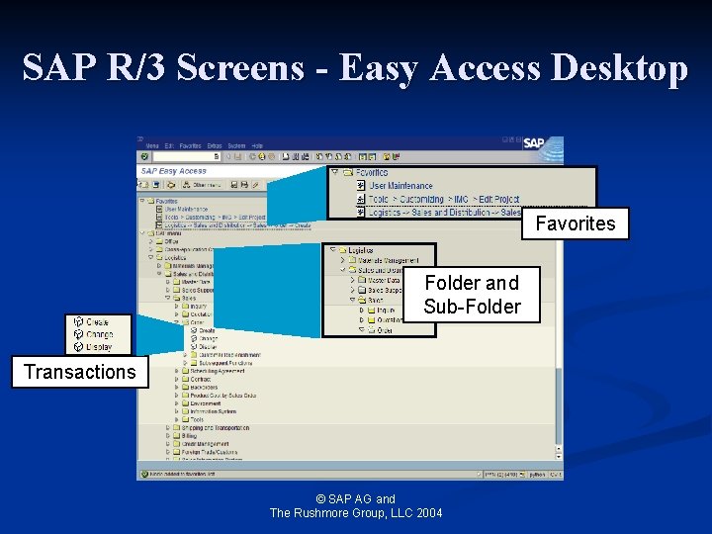Open the System menu

236,145
